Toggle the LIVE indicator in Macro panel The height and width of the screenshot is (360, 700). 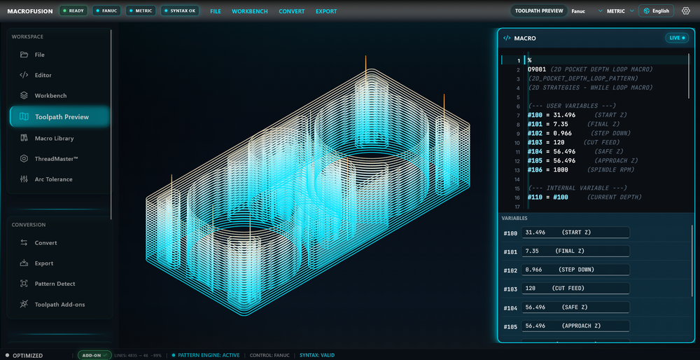point(677,38)
